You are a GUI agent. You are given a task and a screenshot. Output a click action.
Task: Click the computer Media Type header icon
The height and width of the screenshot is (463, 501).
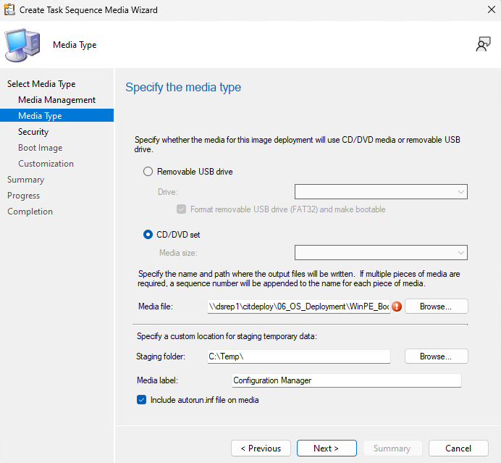click(x=22, y=45)
